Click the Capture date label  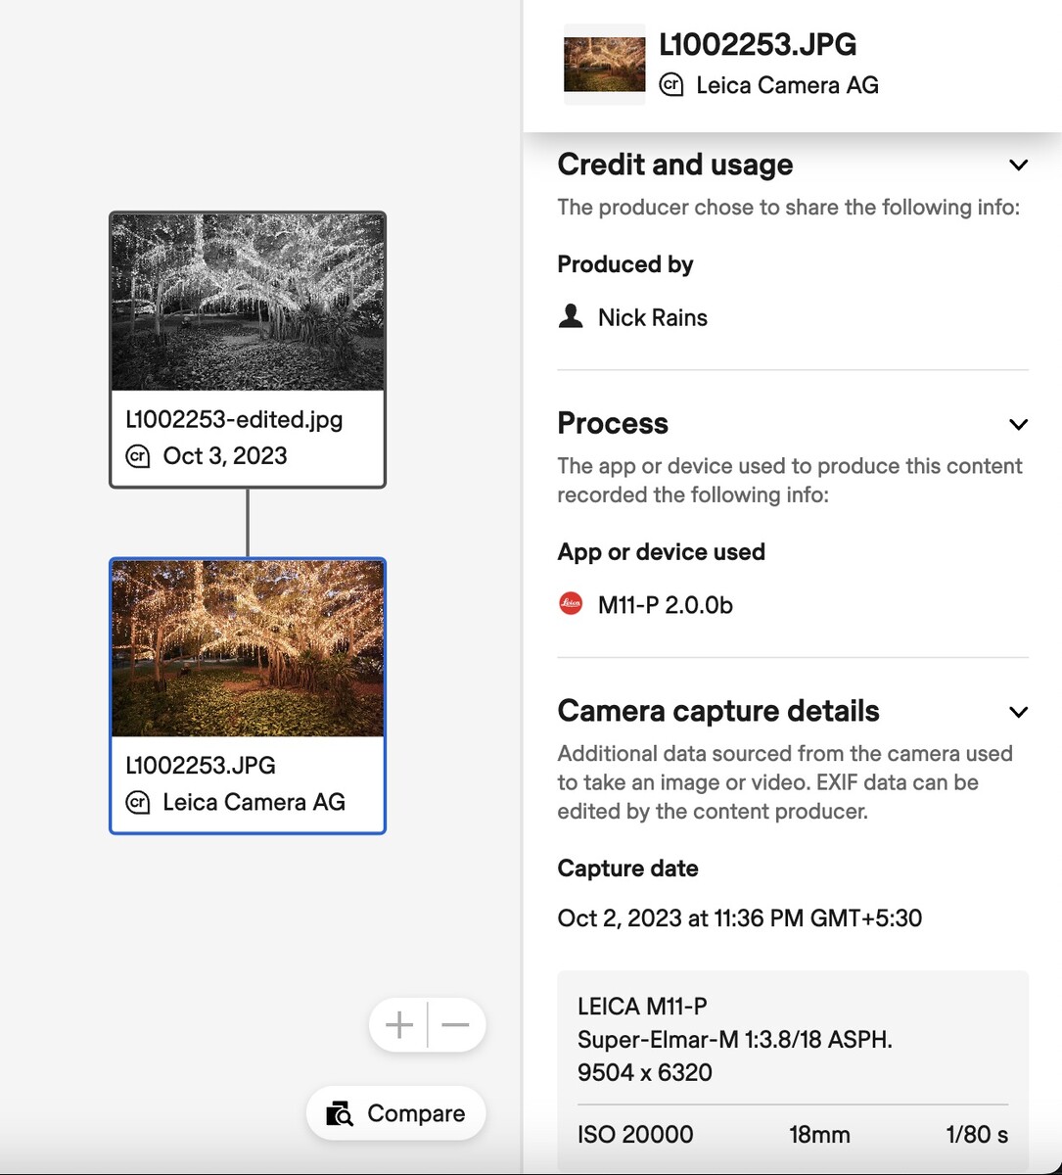(x=628, y=869)
